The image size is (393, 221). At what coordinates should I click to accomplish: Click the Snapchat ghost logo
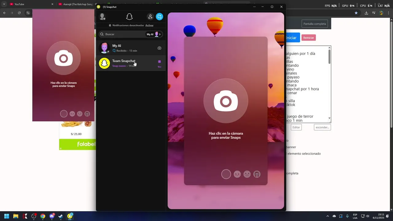(130, 17)
